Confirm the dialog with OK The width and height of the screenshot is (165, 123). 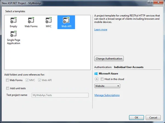[136, 117]
